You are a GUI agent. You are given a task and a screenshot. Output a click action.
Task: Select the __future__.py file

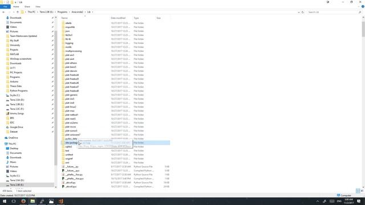115,167
